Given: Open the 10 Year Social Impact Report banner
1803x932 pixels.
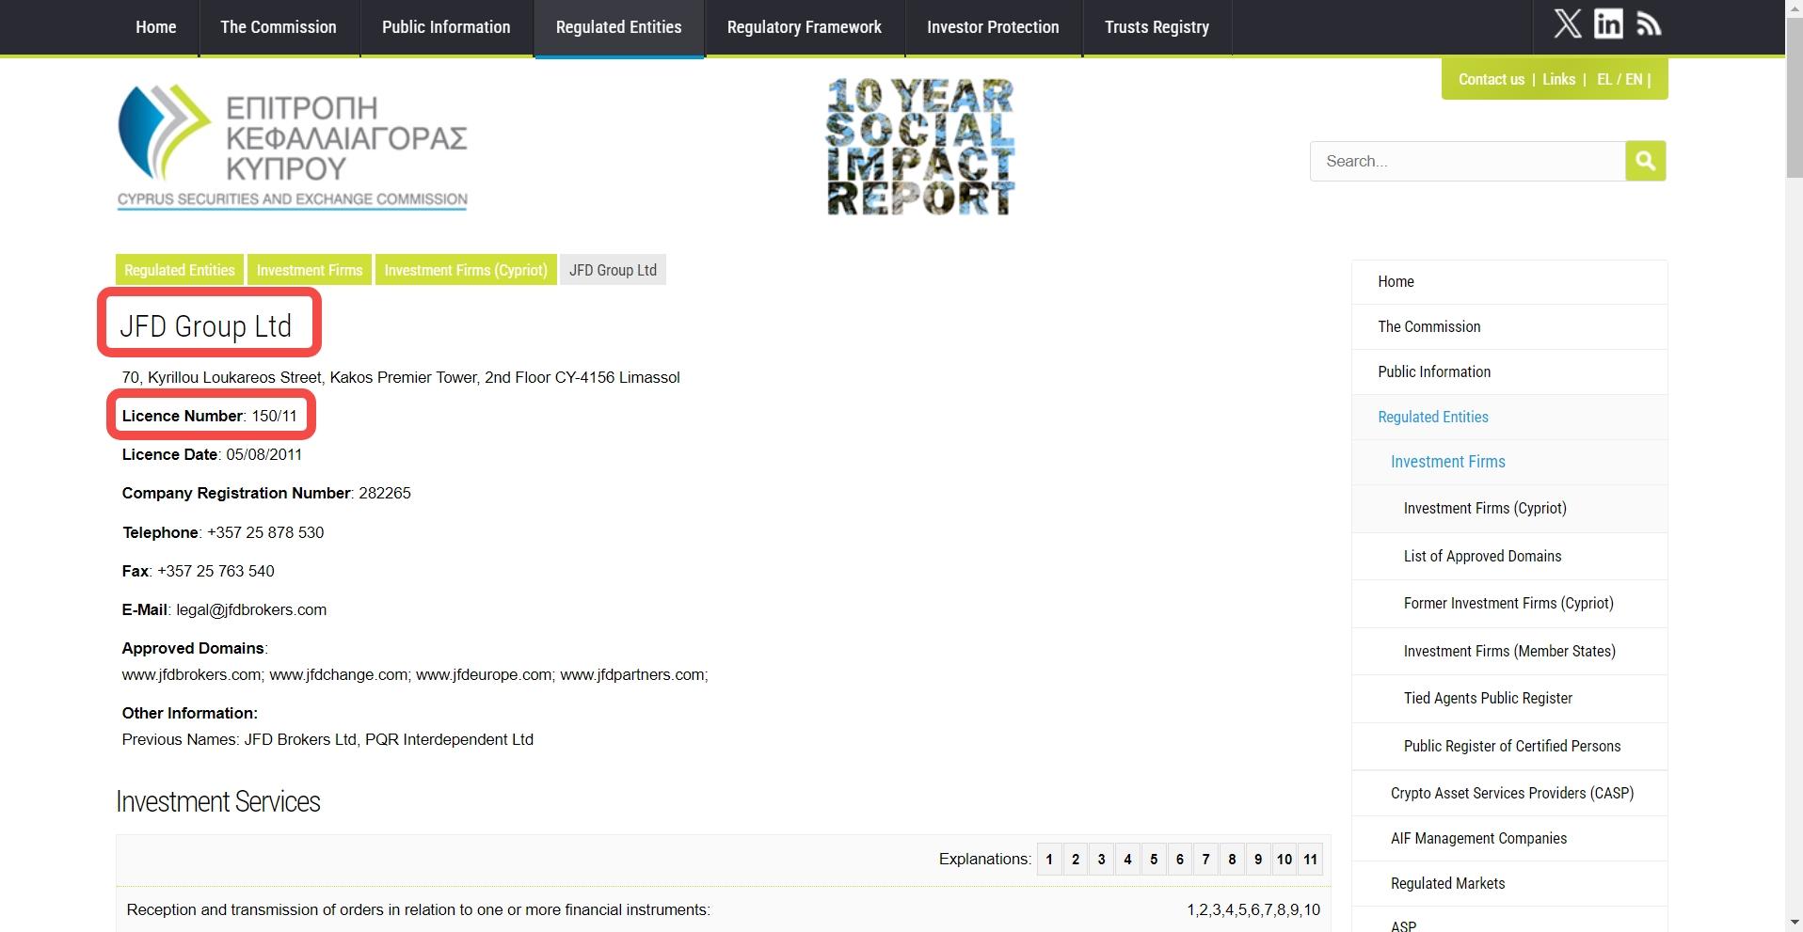Looking at the screenshot, I should tap(920, 147).
